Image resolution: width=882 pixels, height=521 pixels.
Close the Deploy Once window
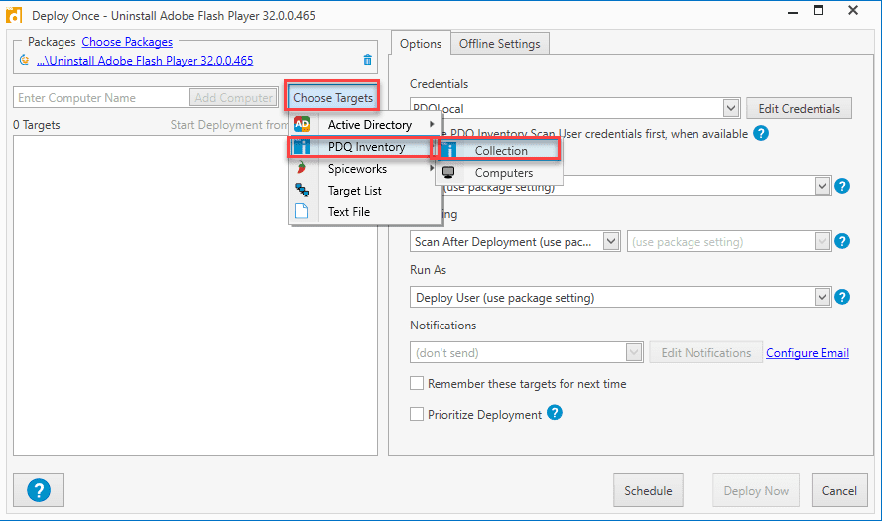[x=853, y=11]
